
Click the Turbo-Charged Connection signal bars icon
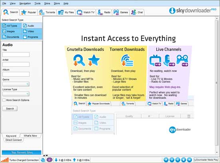[5, 160]
